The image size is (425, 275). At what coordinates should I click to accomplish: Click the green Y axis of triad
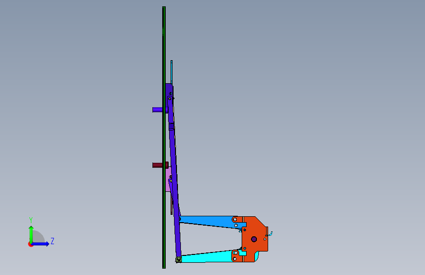click(x=31, y=234)
